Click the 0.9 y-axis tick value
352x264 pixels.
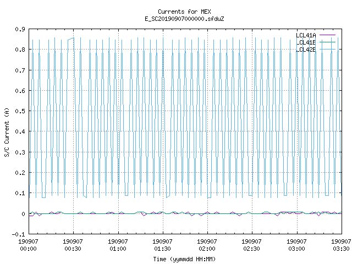[x=20, y=29]
